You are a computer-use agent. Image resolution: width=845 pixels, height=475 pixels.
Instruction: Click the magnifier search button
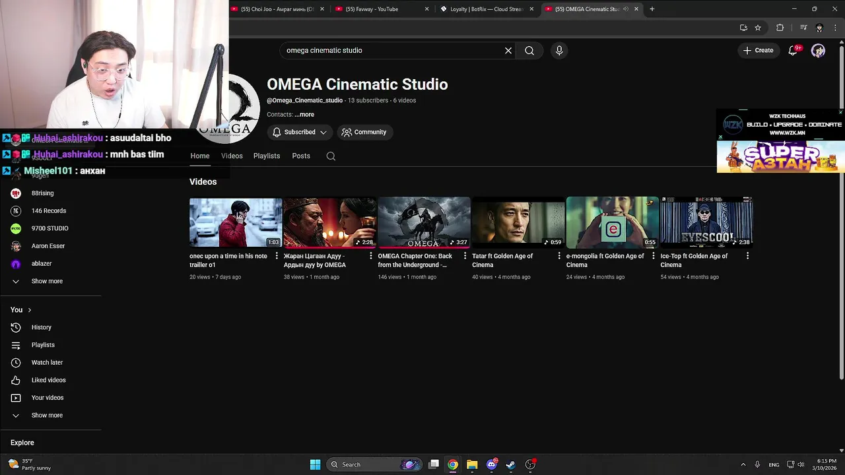(529, 50)
